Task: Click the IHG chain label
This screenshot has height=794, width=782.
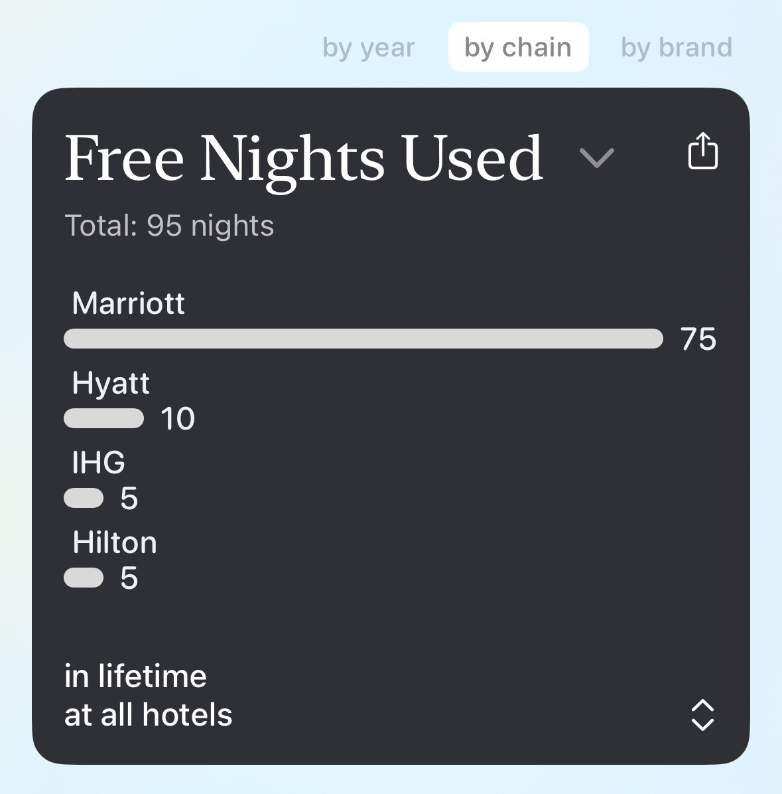Action: click(x=99, y=462)
